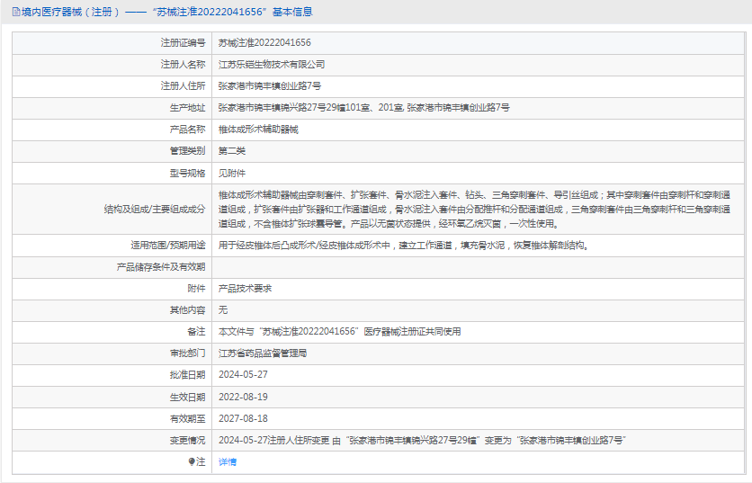
Task: Click the 有效期至 row label
Action: tap(187, 419)
